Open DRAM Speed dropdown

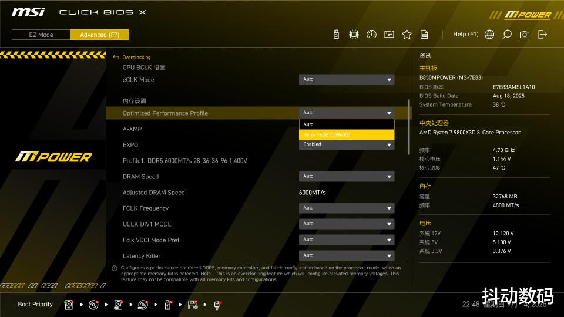tap(347, 177)
